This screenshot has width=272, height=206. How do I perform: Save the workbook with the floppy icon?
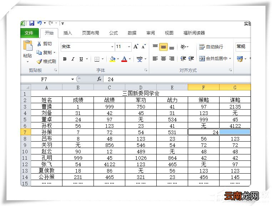point(31,23)
